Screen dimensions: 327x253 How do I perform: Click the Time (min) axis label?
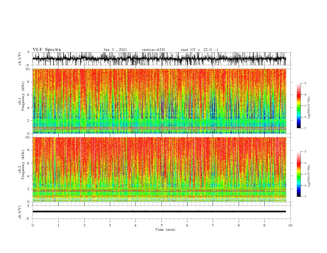point(165,229)
